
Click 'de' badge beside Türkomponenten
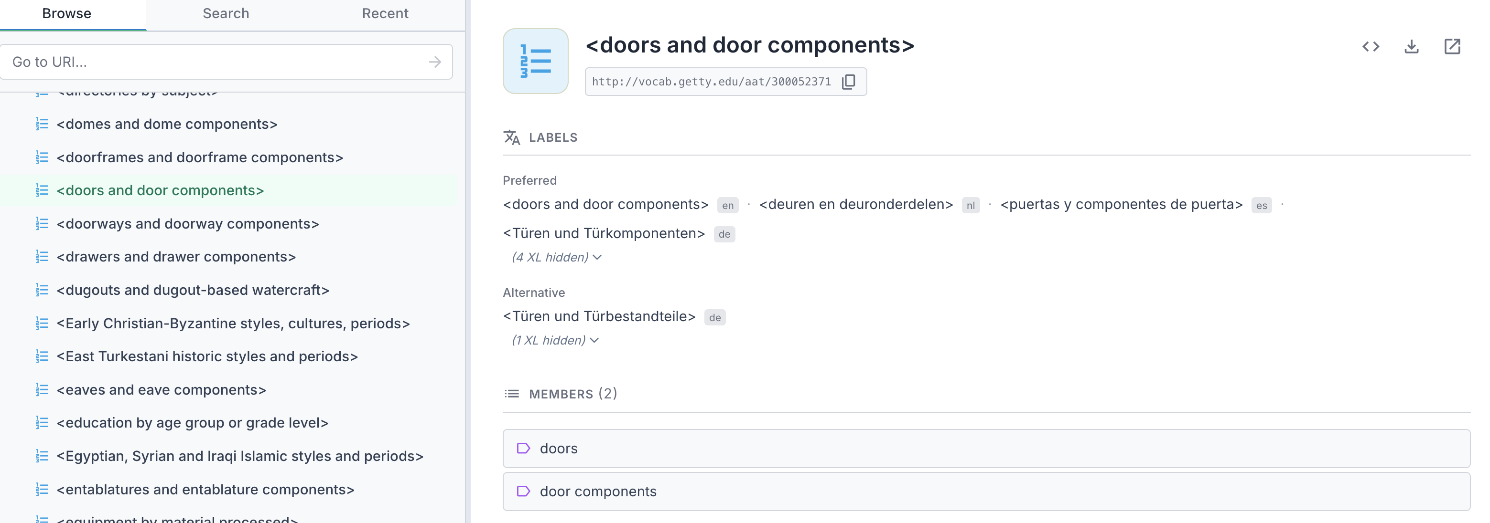click(724, 234)
